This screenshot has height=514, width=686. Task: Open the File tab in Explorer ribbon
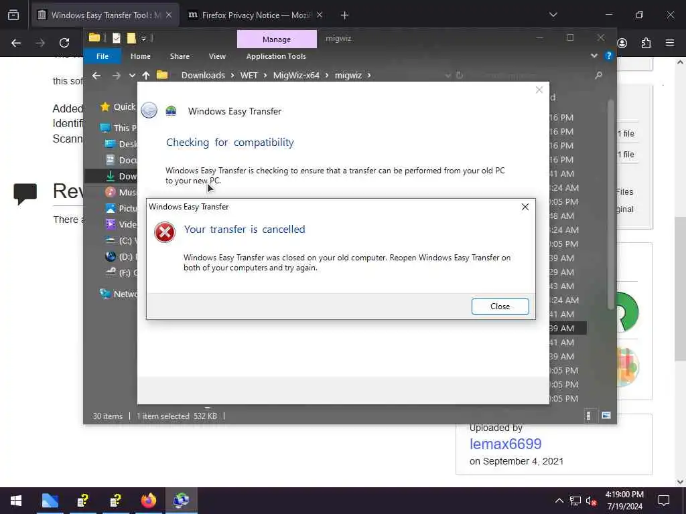click(x=102, y=56)
